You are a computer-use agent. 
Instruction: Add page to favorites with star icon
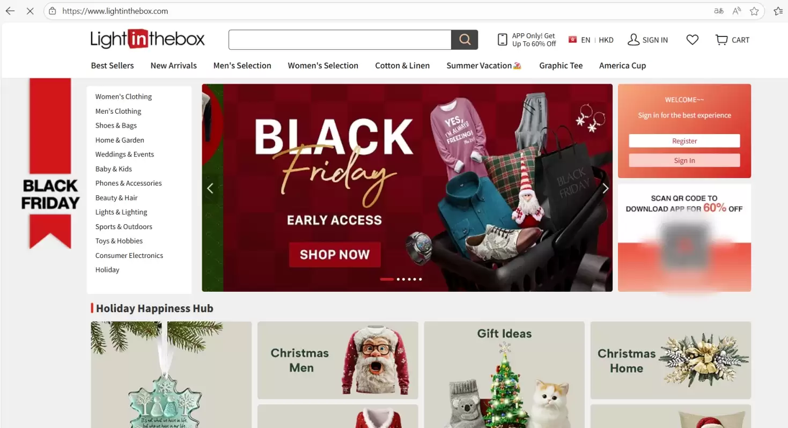click(x=754, y=11)
